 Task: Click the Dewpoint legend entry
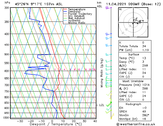pos(74,12)
